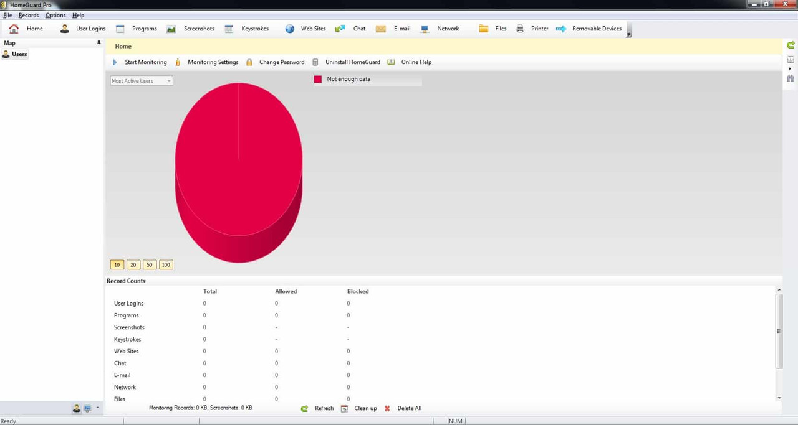Click the Online Help book icon

391,62
